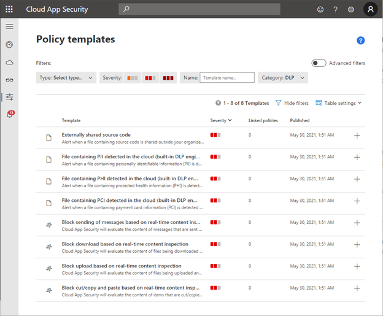Sort by the Severity column

221,120
